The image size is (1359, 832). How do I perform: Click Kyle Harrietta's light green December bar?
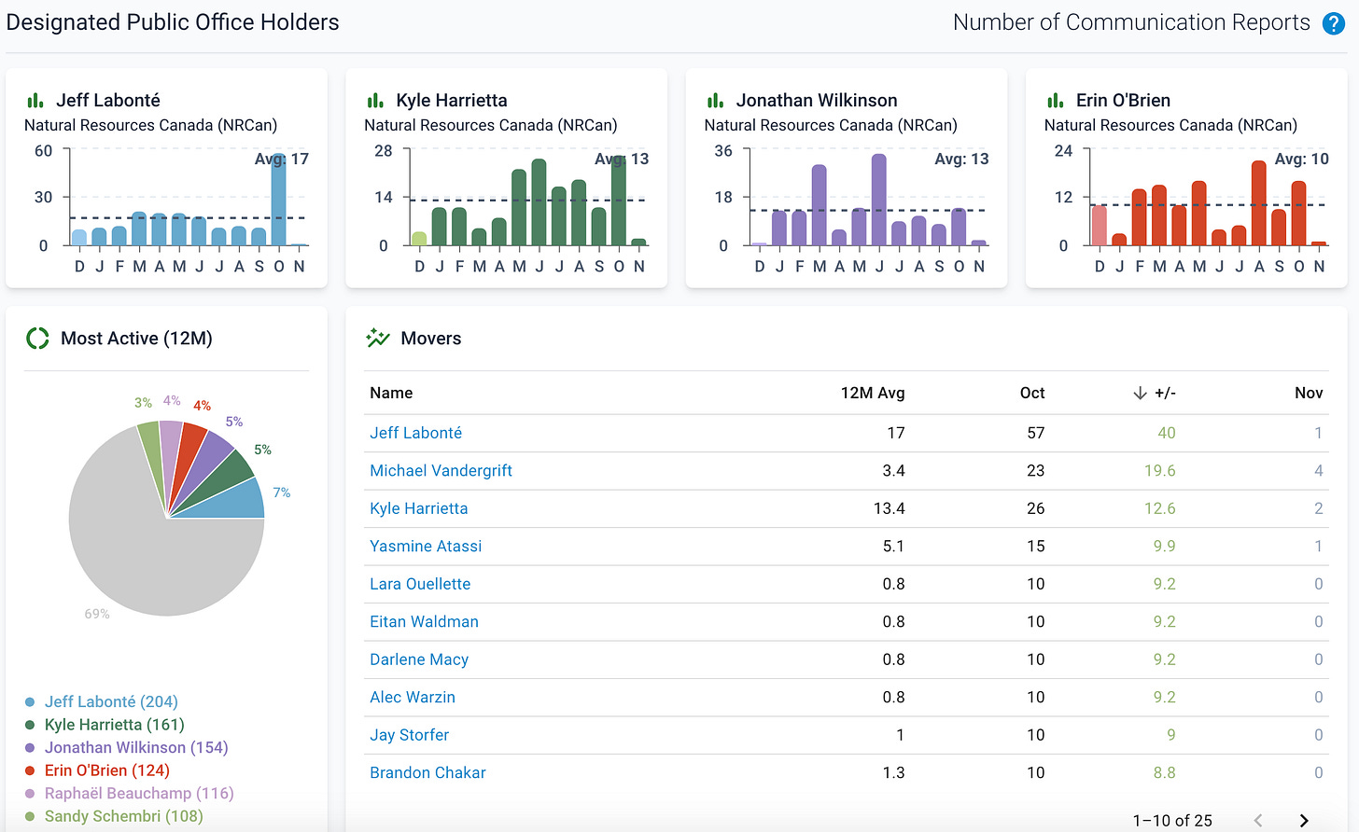click(x=419, y=239)
